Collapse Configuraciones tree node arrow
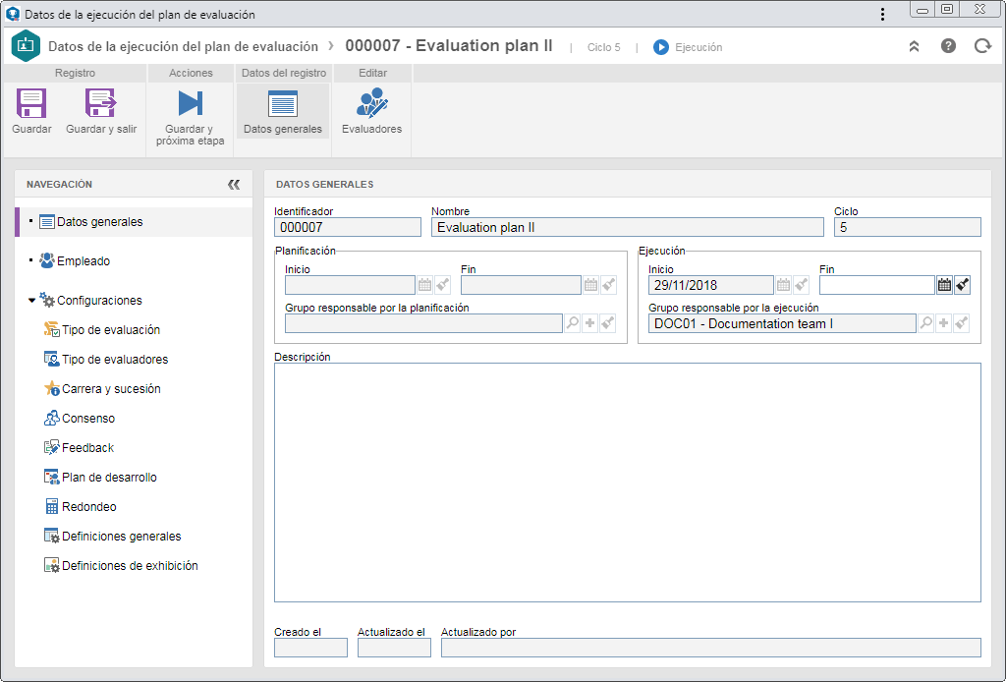The image size is (1006, 682). coord(31,301)
